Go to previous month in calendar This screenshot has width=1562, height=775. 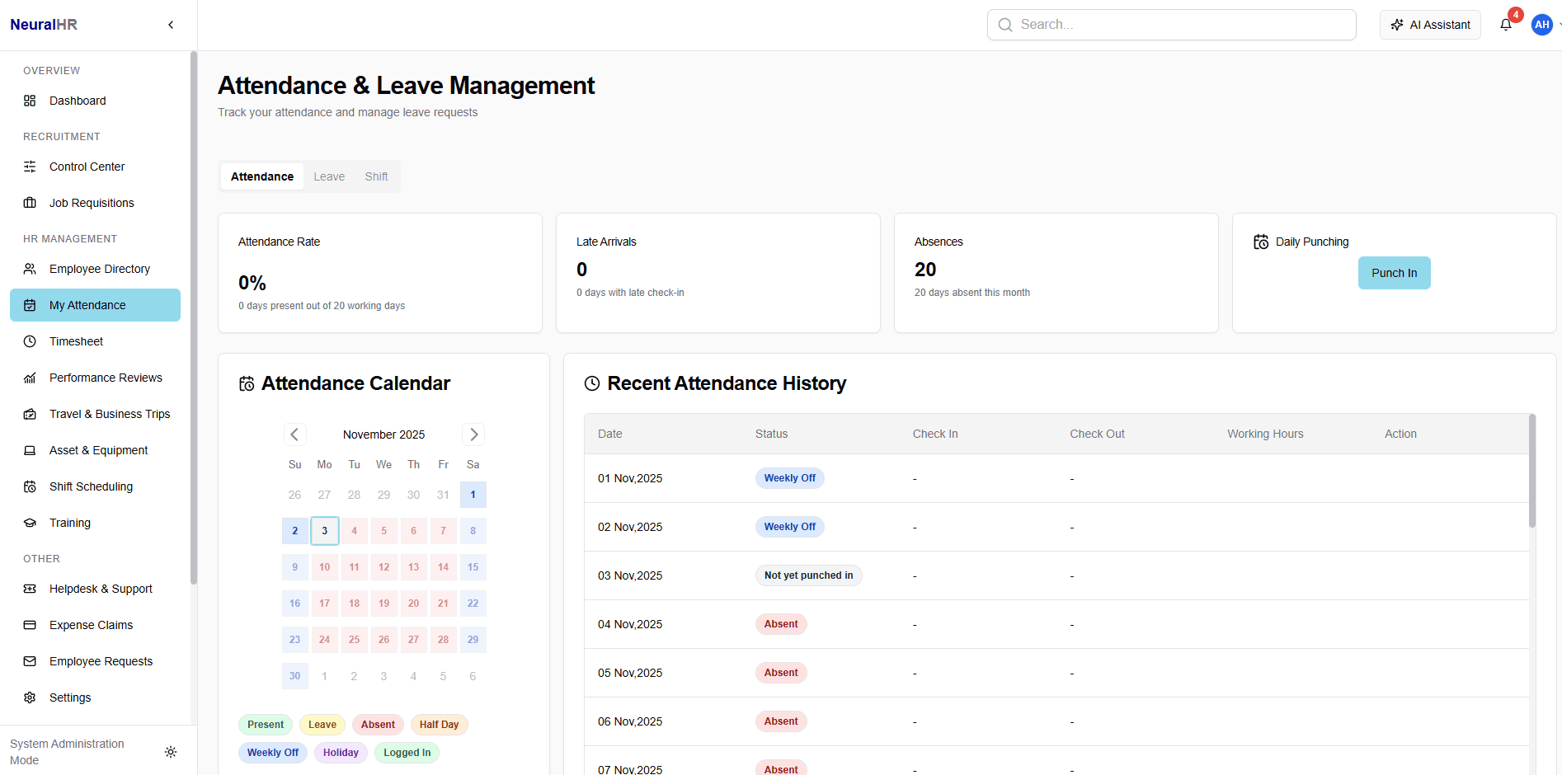pyautogui.click(x=295, y=434)
